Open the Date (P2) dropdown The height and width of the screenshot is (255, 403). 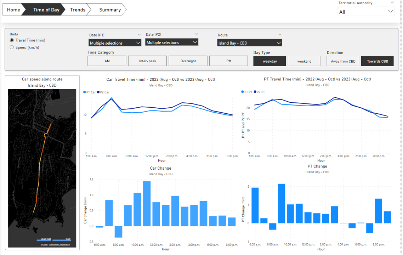tap(172, 42)
